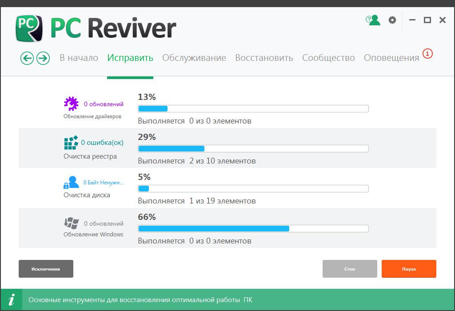Show the Оповещения tab
The height and width of the screenshot is (311, 455).
[x=391, y=58]
